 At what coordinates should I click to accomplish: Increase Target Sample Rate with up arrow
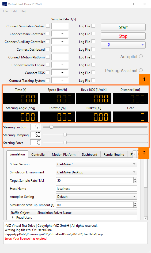click(135, 179)
